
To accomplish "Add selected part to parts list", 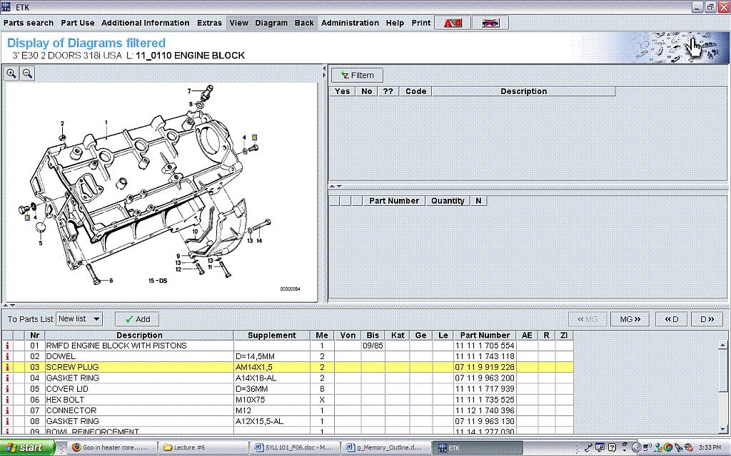I will click(x=137, y=319).
